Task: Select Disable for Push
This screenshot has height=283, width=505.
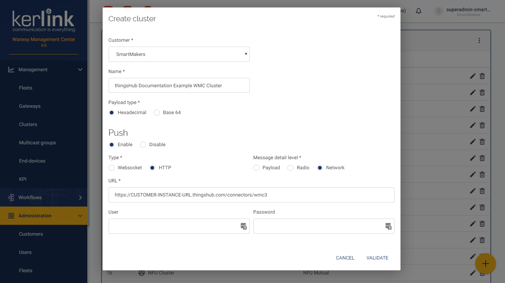Action: pos(143,145)
